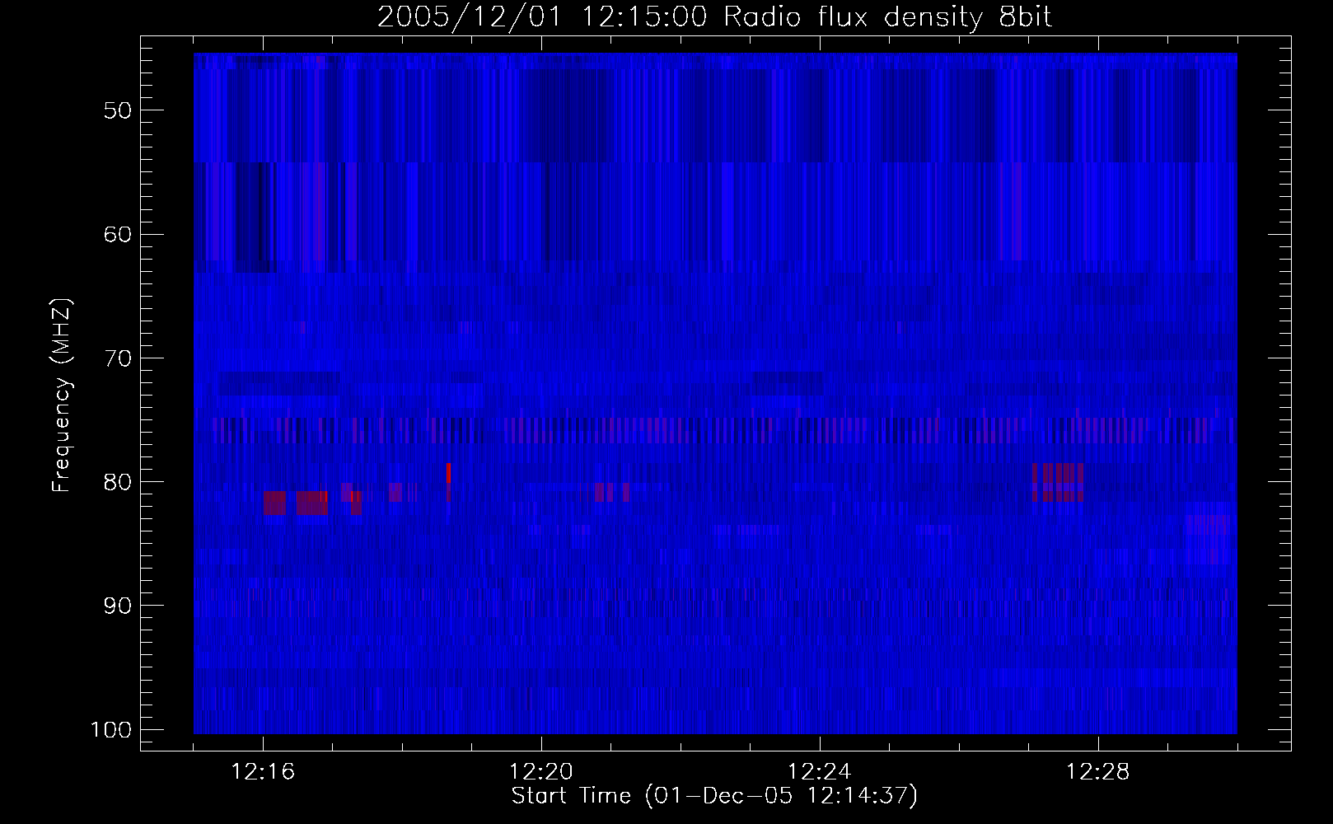This screenshot has width=1333, height=824.
Task: Select the 50 MHz frequency tick label
Action: [x=118, y=110]
